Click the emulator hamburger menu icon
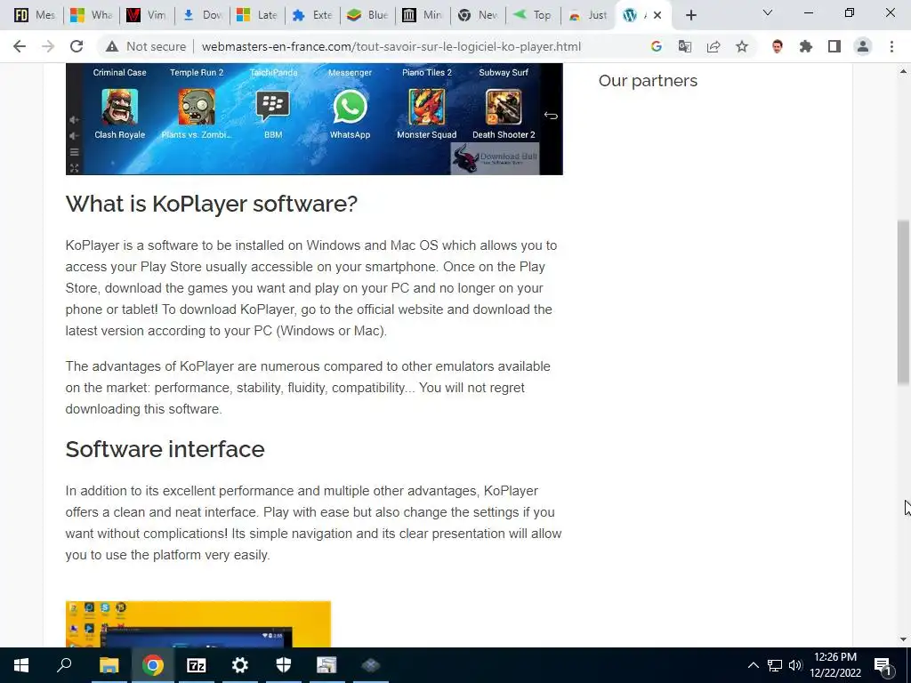Viewport: 911px width, 683px height. [75, 152]
